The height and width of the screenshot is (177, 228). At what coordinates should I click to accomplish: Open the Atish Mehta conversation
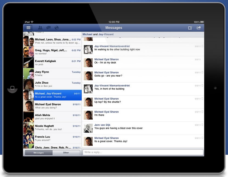(53, 117)
